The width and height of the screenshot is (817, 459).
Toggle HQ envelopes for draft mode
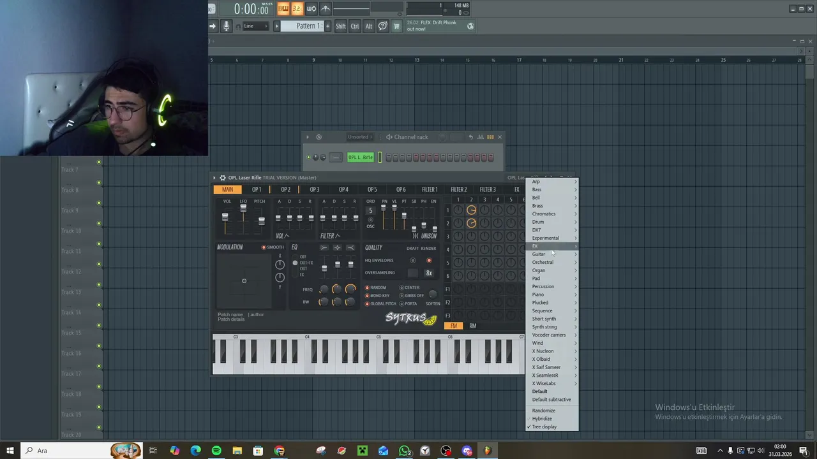(x=413, y=260)
